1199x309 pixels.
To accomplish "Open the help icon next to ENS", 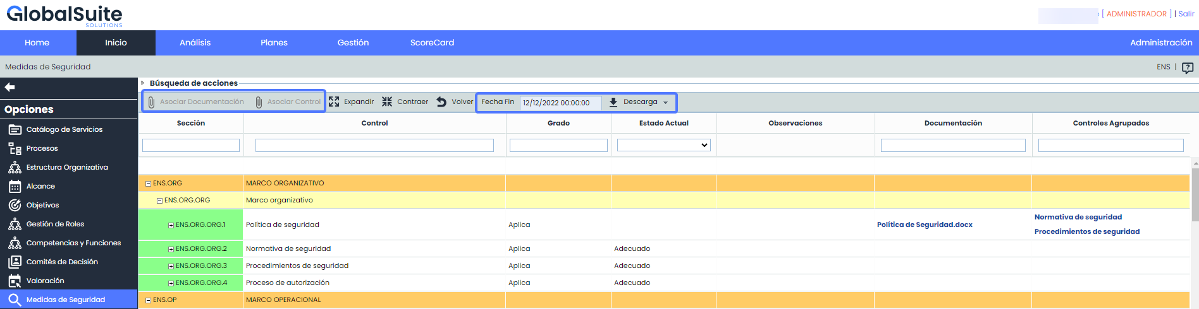I will [1188, 67].
